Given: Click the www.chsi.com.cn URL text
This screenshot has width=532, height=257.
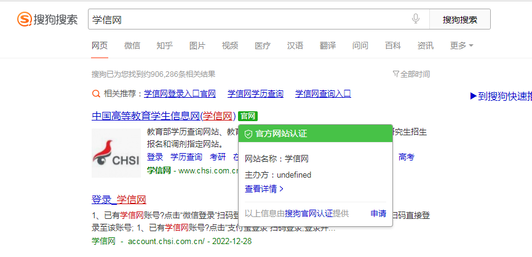Looking at the screenshot, I should tap(209, 170).
